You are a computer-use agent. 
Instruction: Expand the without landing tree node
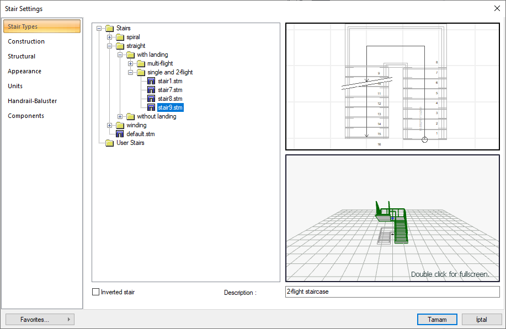[x=120, y=116]
